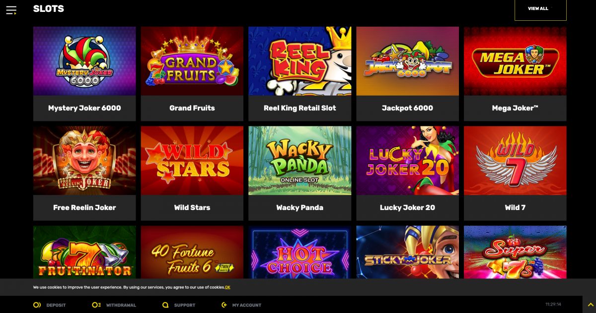
Task: Open the Mega Joker game image
Action: [516, 61]
